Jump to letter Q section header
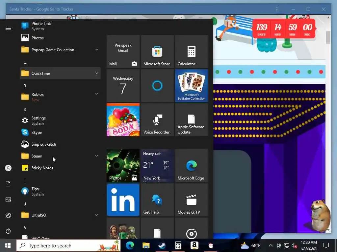337x252 pixels. pos(25,62)
